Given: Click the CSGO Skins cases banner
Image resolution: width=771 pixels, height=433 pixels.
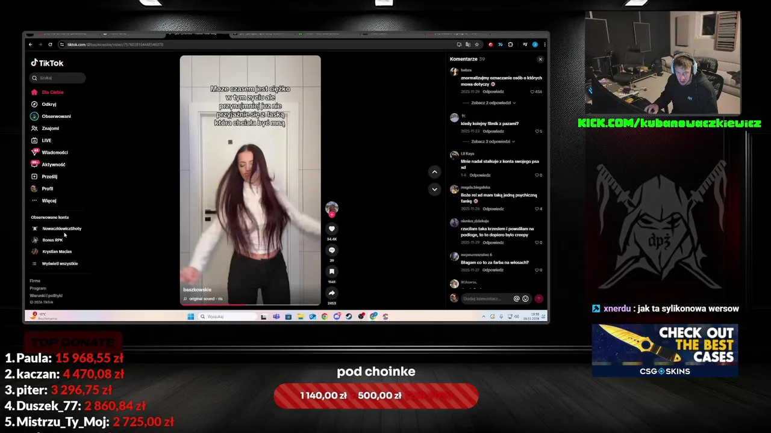Looking at the screenshot, I should point(665,351).
